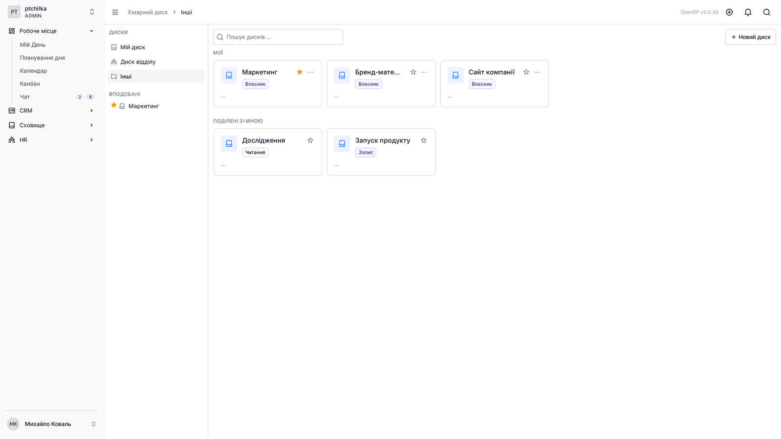
Task: Click the plus circle icon in header
Action: (729, 12)
